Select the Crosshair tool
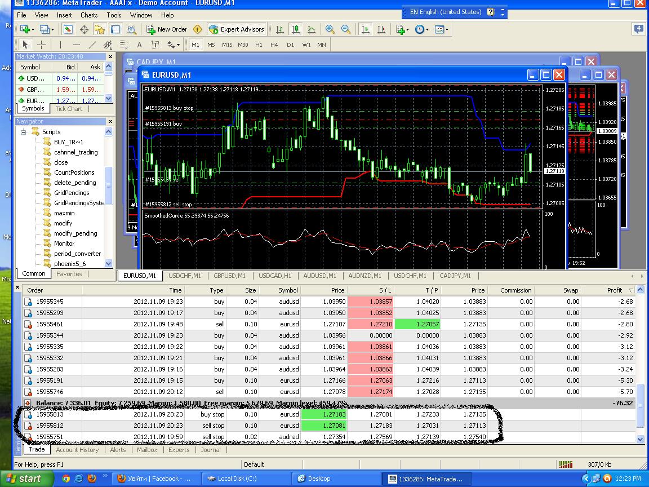This screenshot has height=487, width=649. pos(41,45)
